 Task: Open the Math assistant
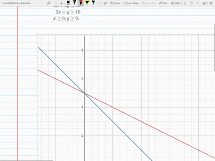tap(175, 3)
